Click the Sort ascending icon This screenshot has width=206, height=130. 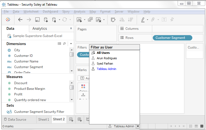122,20
